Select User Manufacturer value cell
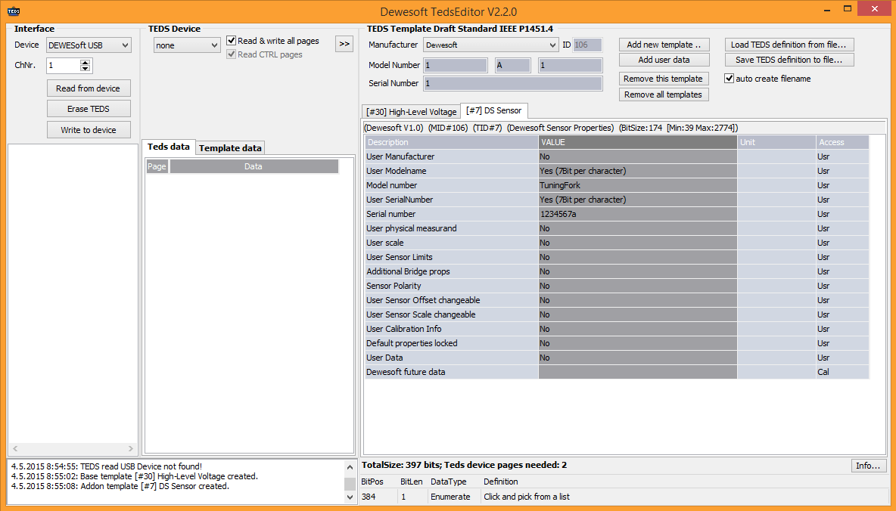The height and width of the screenshot is (511, 896). pos(638,156)
